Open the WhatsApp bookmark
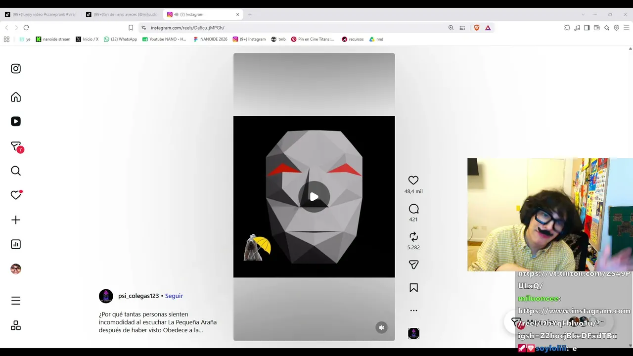This screenshot has height=356, width=633. [x=120, y=39]
